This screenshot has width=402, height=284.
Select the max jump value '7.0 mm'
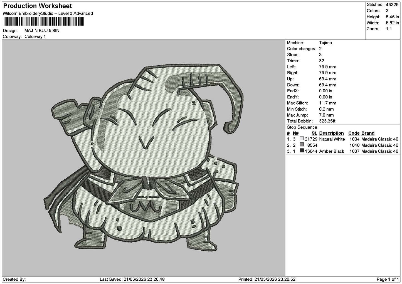pyautogui.click(x=327, y=115)
